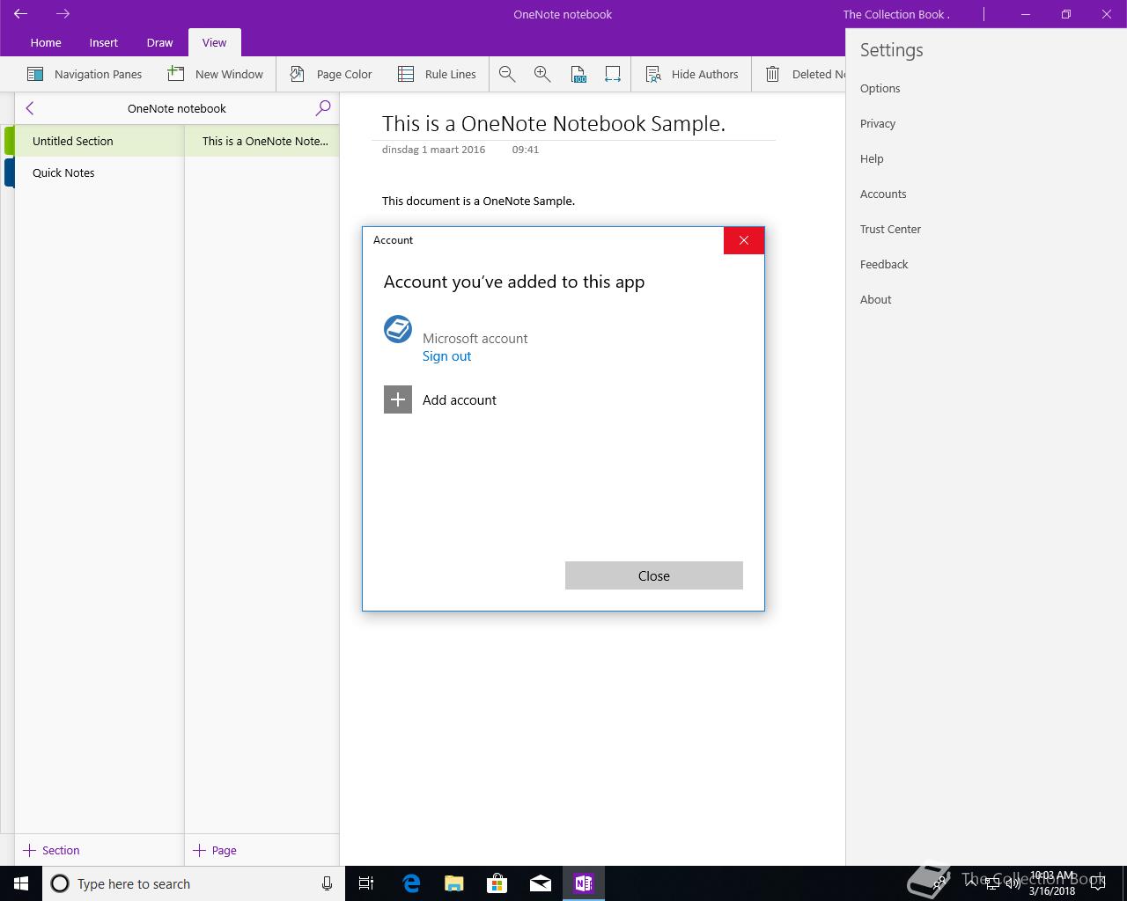The height and width of the screenshot is (901, 1127).
Task: Click Hide Authors in View ribbon
Action: tap(692, 75)
